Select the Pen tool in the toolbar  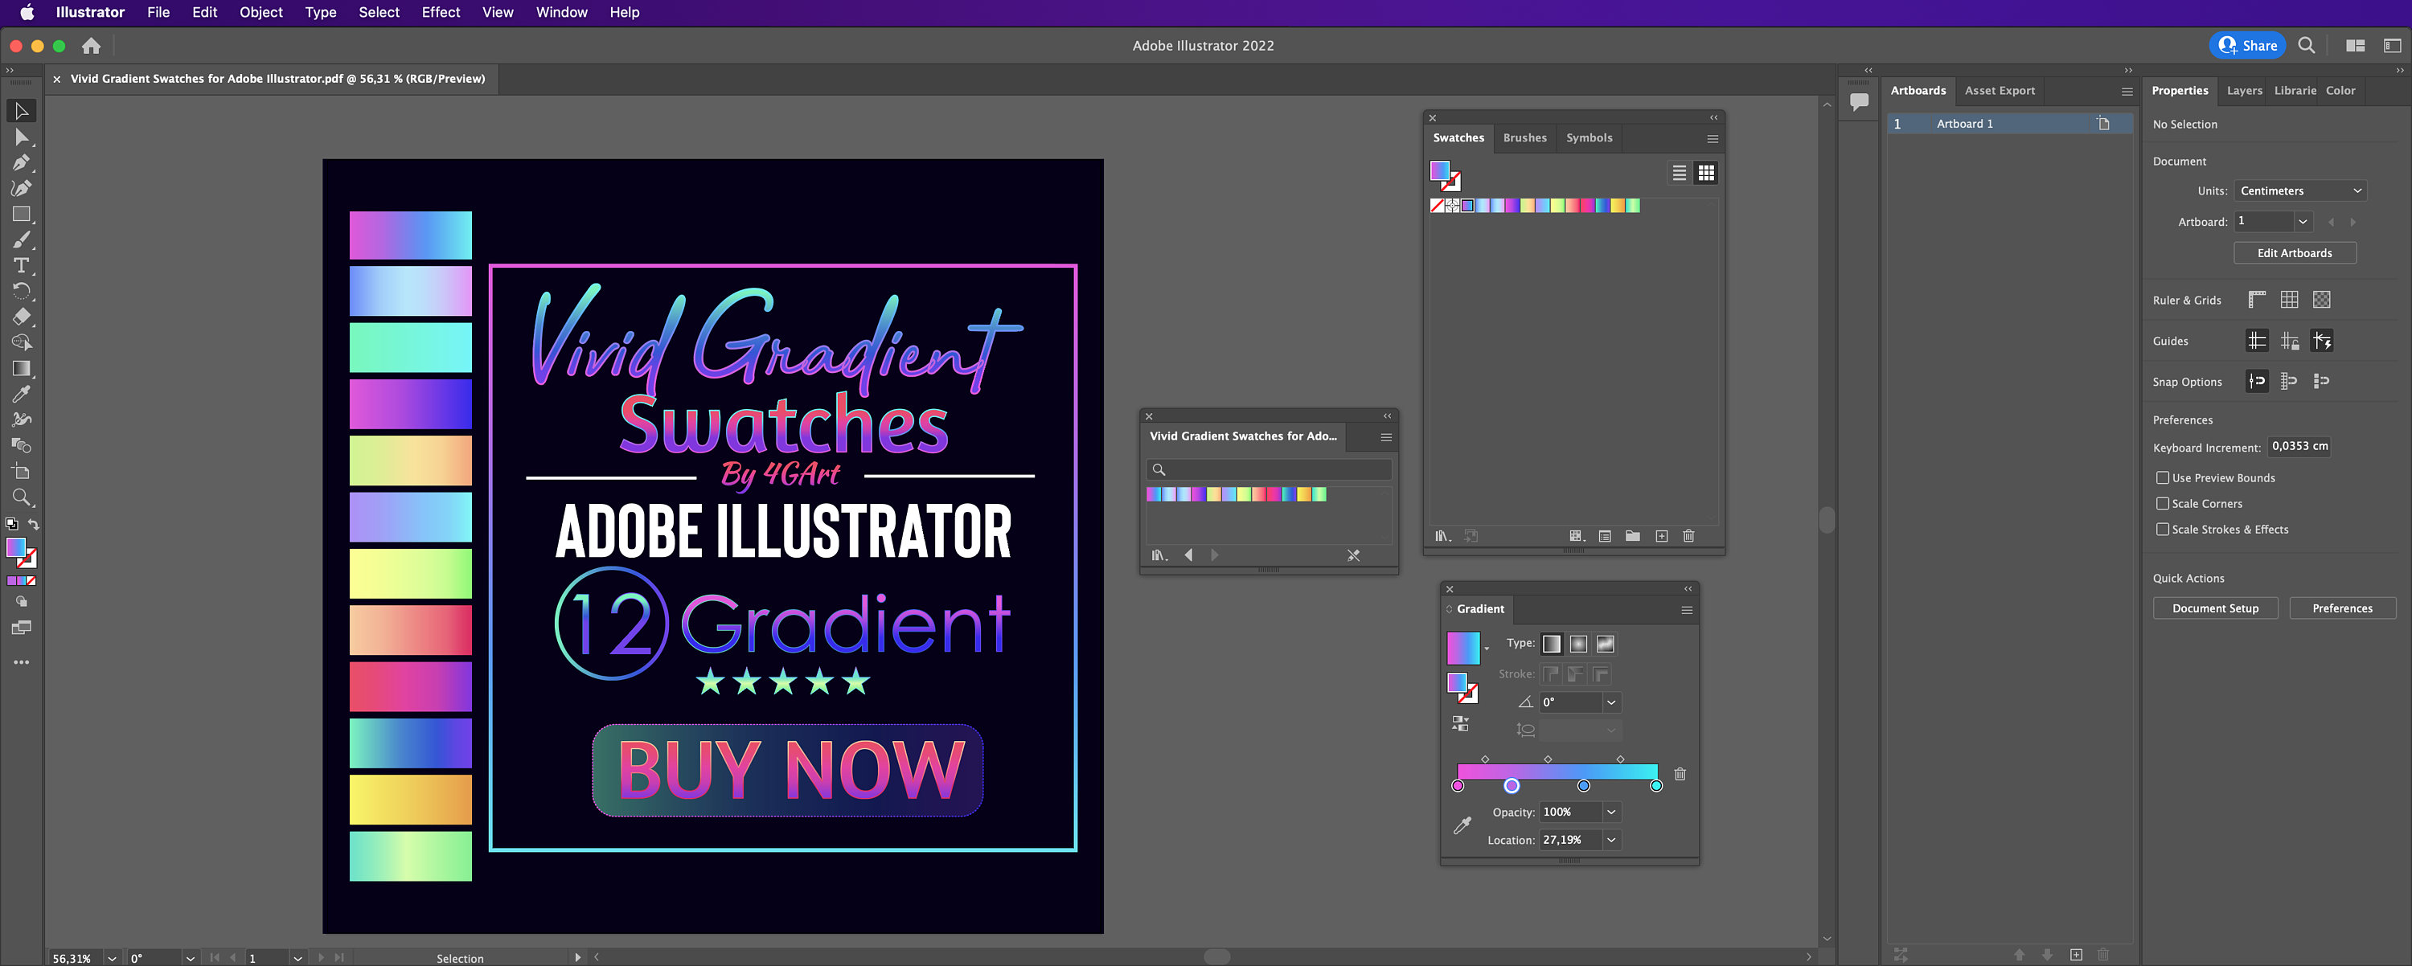[21, 162]
